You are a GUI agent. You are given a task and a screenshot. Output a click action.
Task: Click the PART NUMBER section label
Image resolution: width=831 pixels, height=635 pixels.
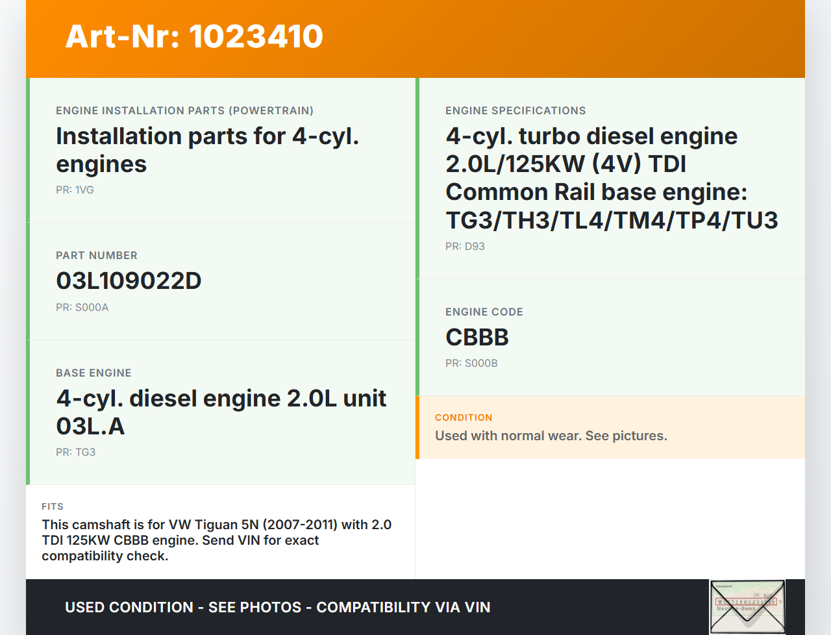coord(97,255)
